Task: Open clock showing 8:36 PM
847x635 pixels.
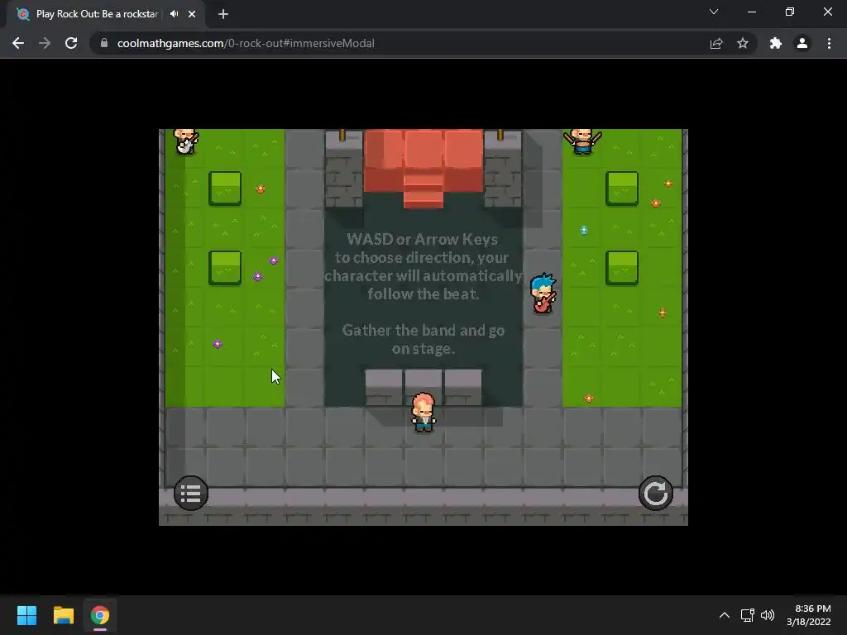Action: 809,615
